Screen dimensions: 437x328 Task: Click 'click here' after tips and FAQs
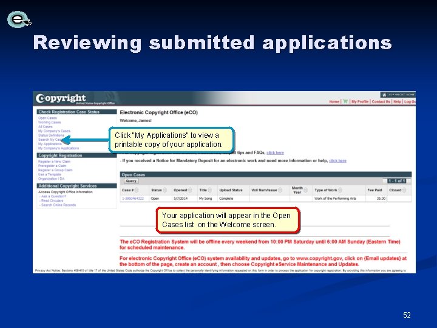pyautogui.click(x=275, y=152)
